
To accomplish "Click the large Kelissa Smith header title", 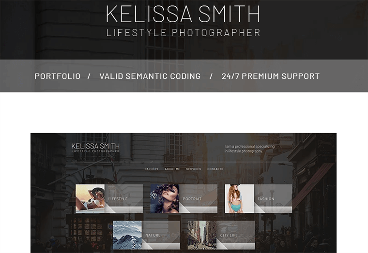I will tap(183, 14).
